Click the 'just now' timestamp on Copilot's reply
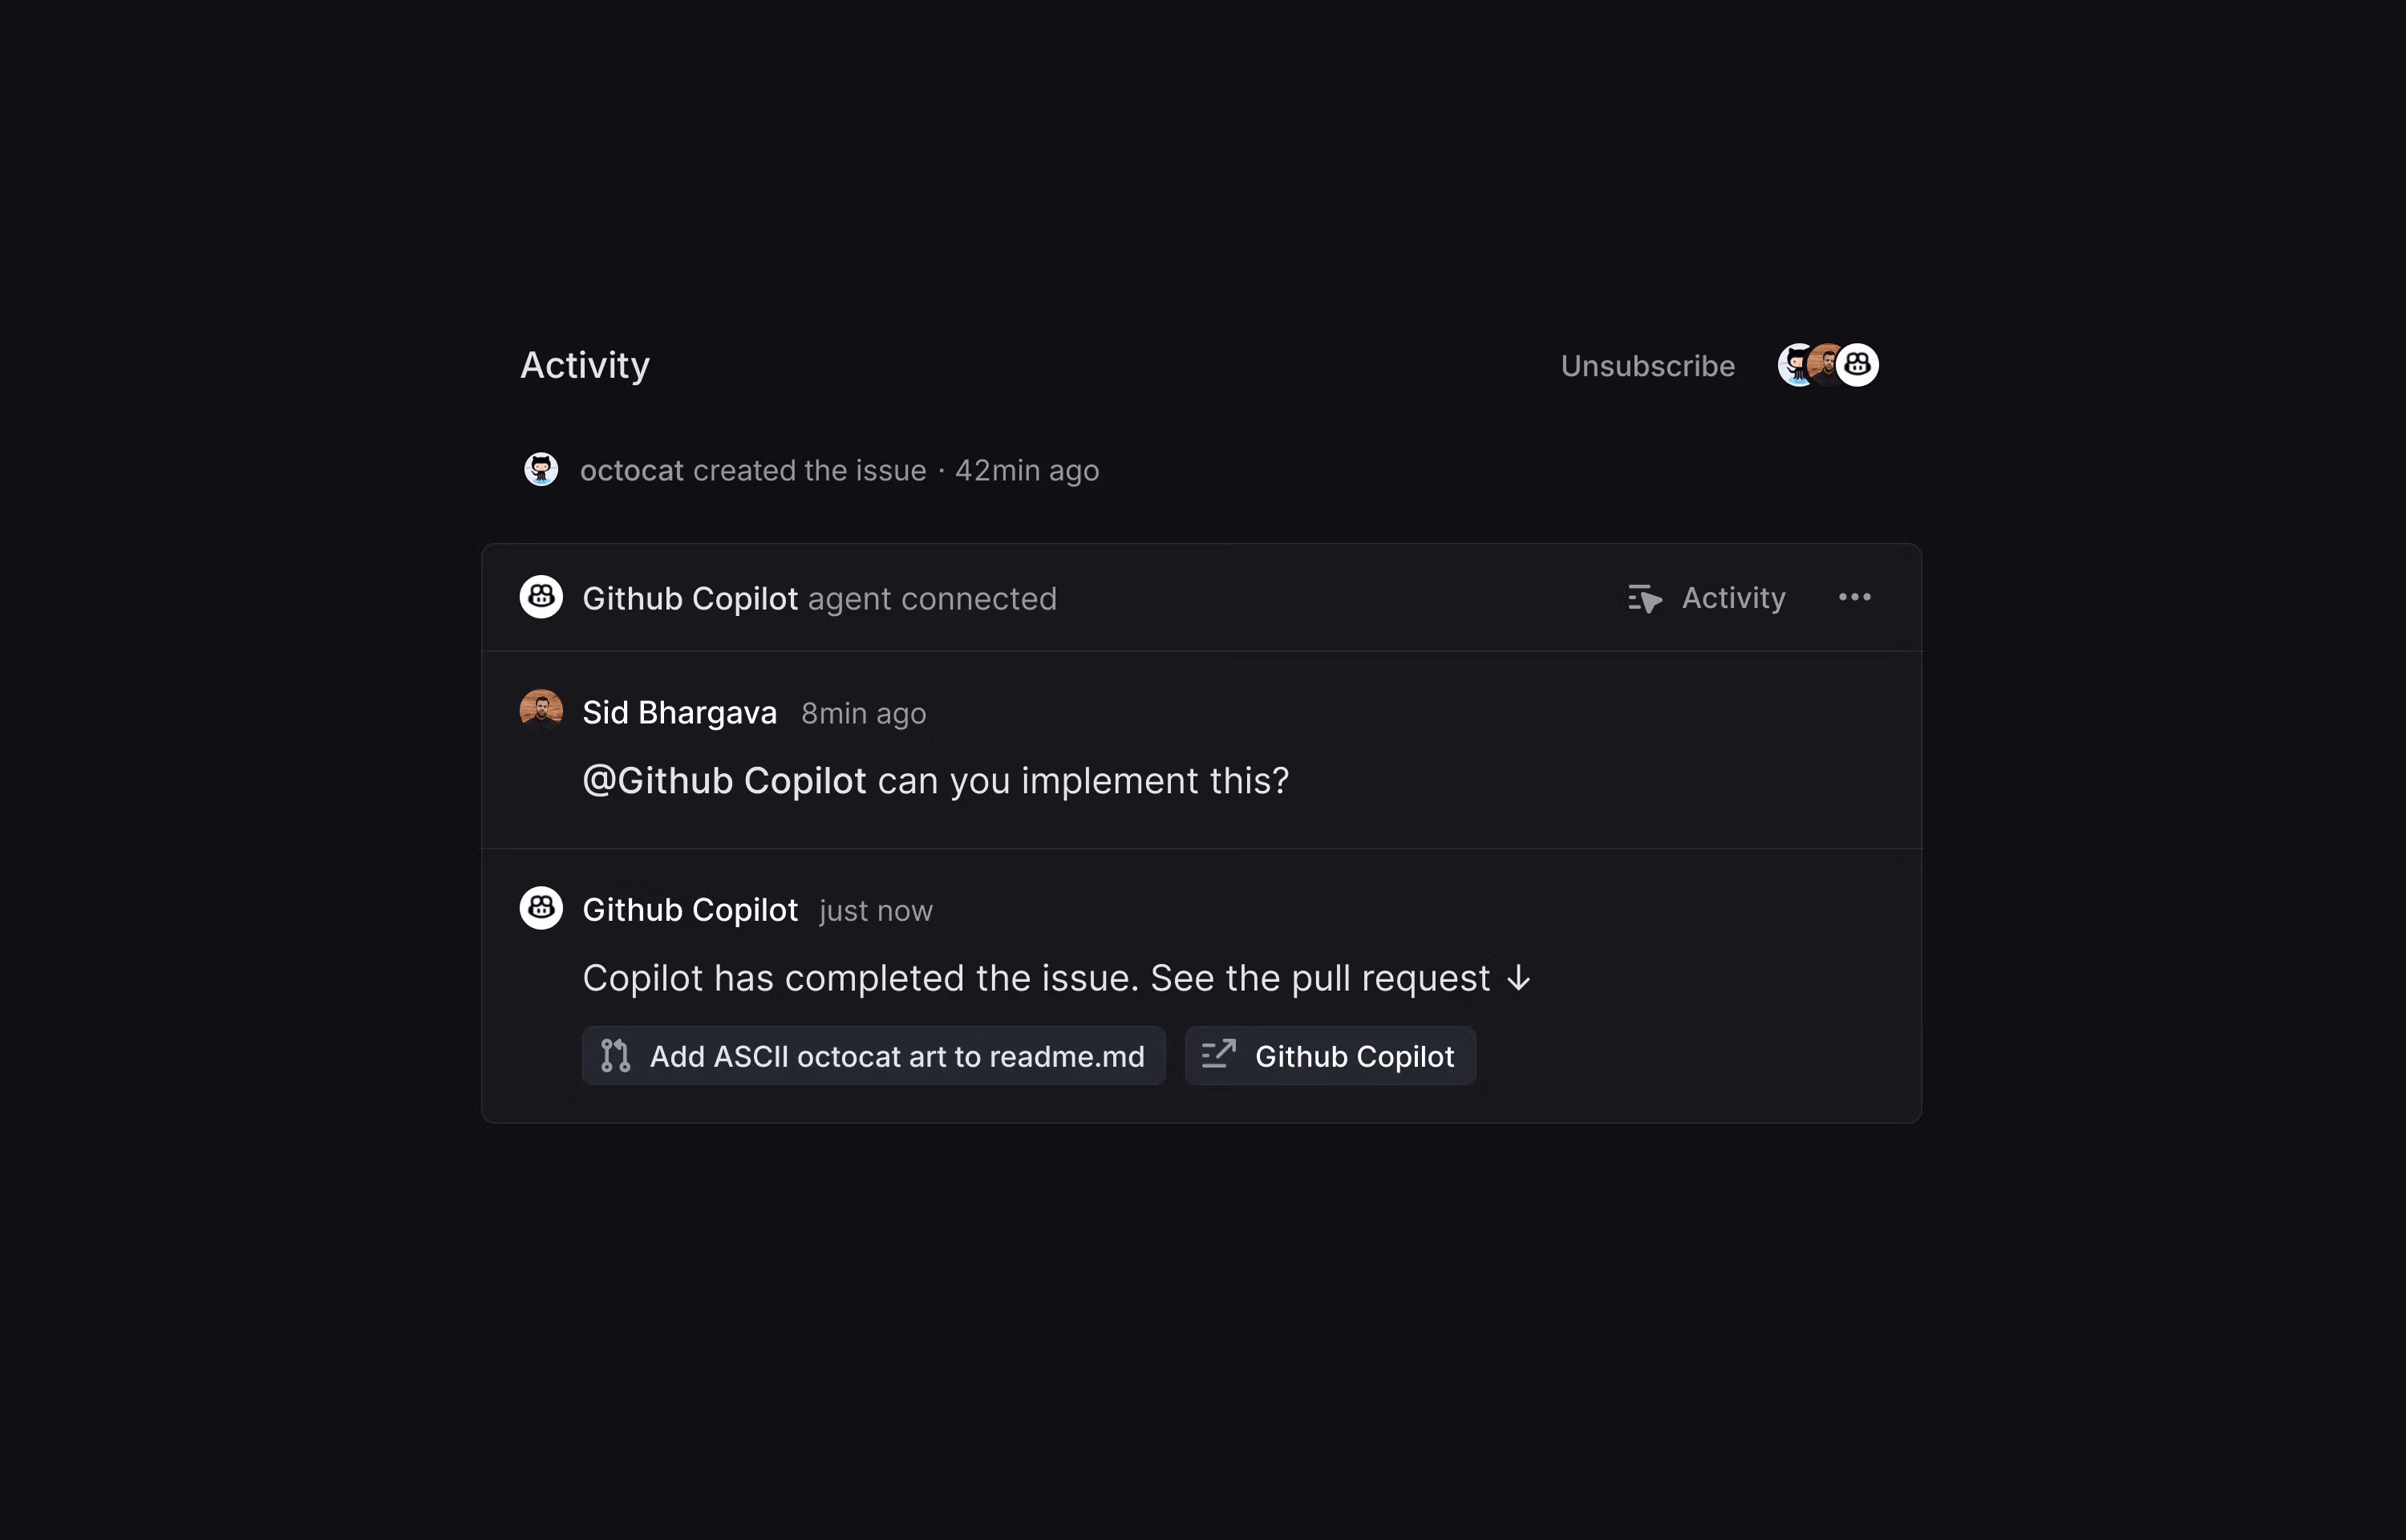2406x1540 pixels. (873, 910)
